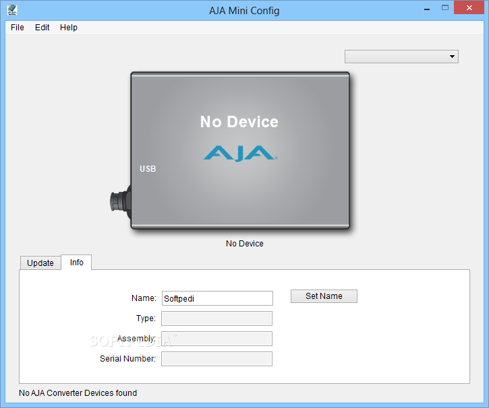Click the 'No Device' caption below image
Image resolution: width=489 pixels, height=408 pixels.
click(x=244, y=243)
